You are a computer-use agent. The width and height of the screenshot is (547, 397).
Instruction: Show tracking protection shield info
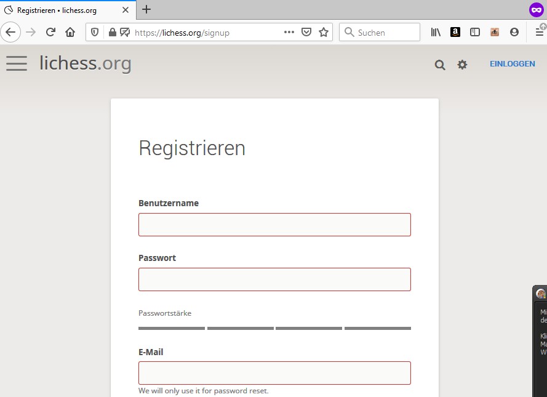click(x=95, y=33)
